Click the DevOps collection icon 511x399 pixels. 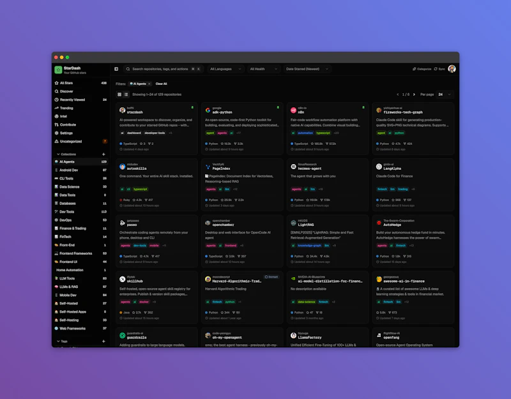tap(56, 220)
